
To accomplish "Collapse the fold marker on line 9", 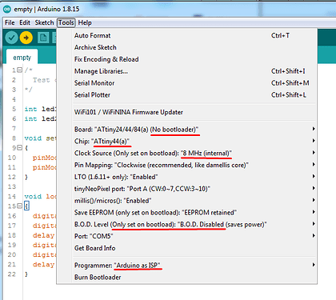I will coord(19,147).
